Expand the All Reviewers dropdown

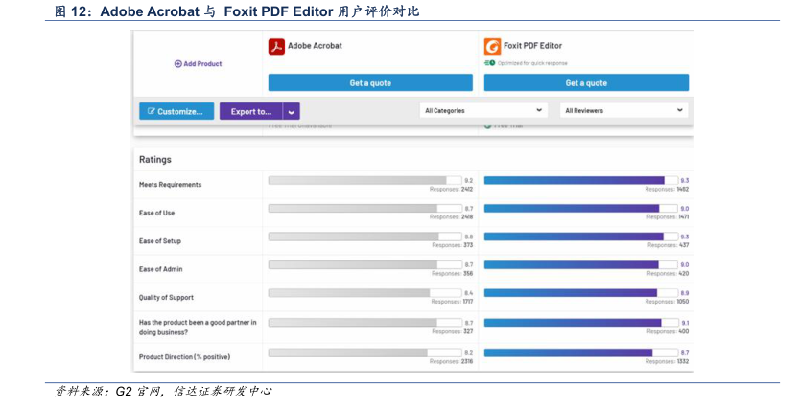pos(623,111)
